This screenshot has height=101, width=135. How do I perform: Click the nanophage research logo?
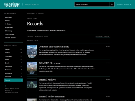pyautogui.click(x=12, y=4)
